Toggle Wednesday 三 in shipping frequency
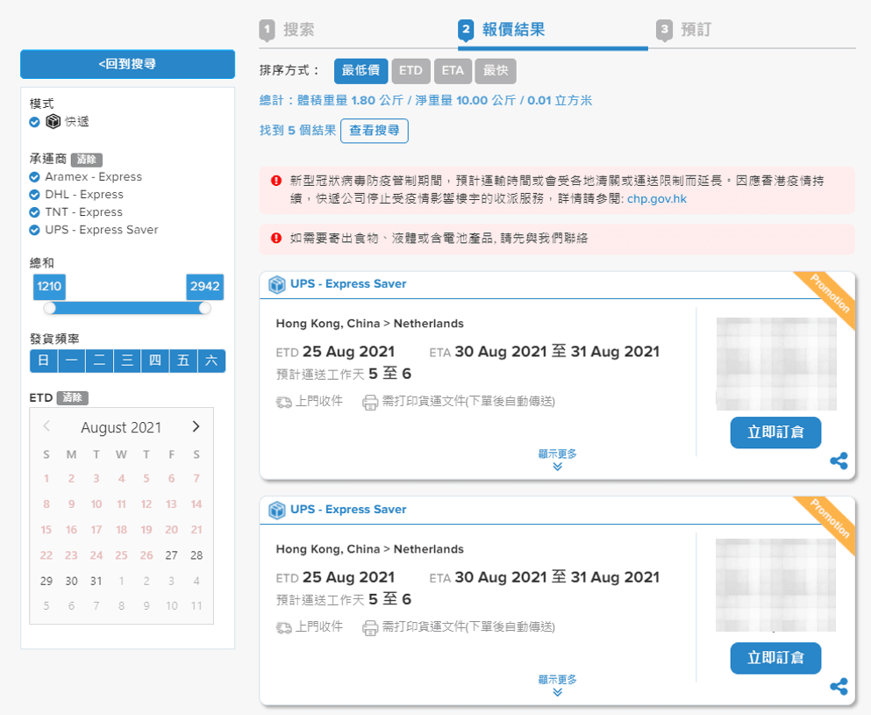 (x=127, y=361)
